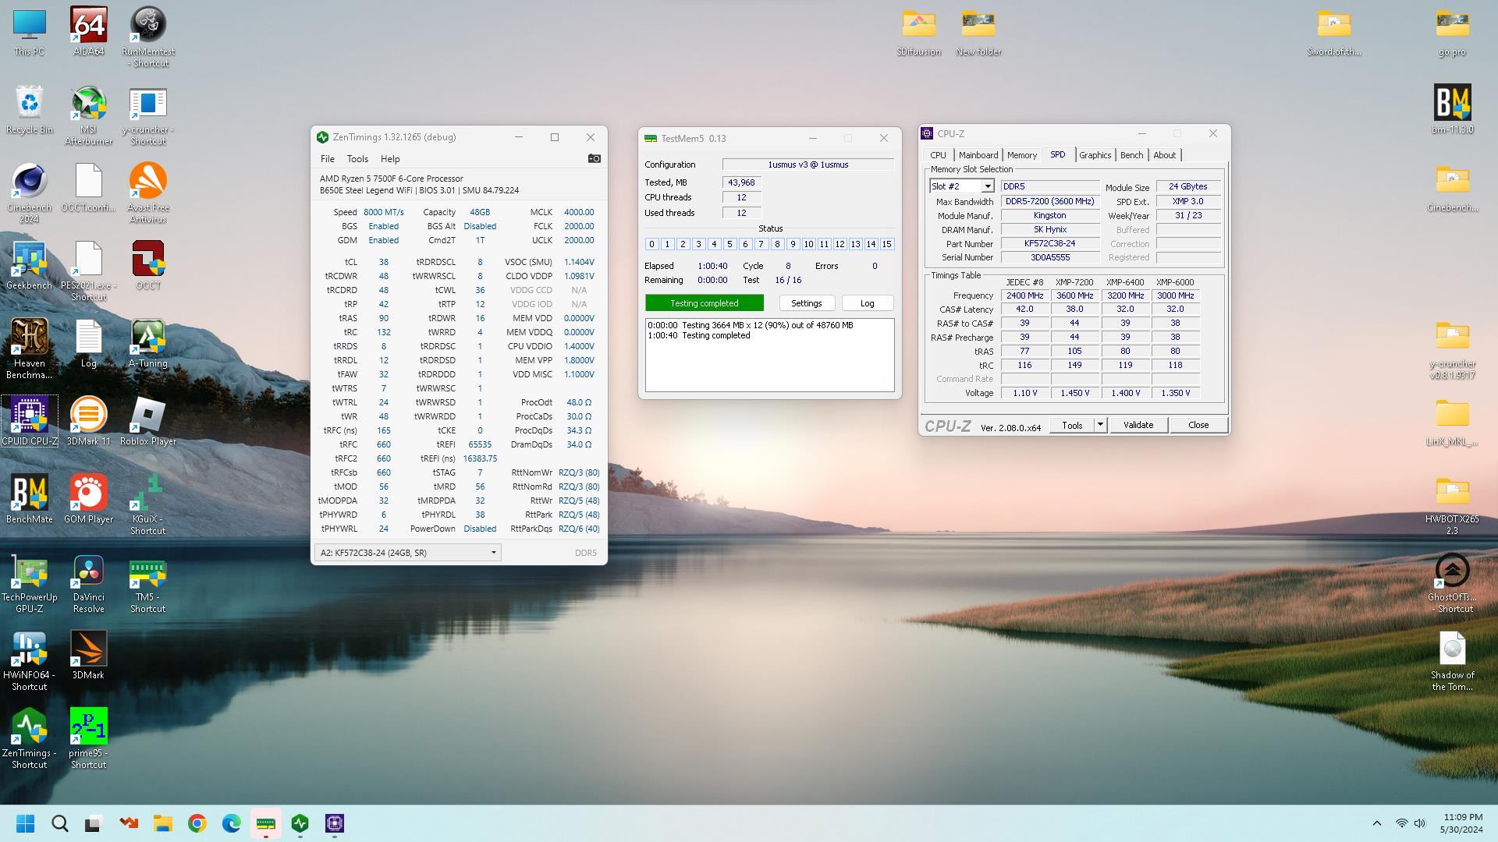The width and height of the screenshot is (1498, 842).
Task: Open the CPU-Z Slot #2 selection dropdown
Action: click(987, 186)
